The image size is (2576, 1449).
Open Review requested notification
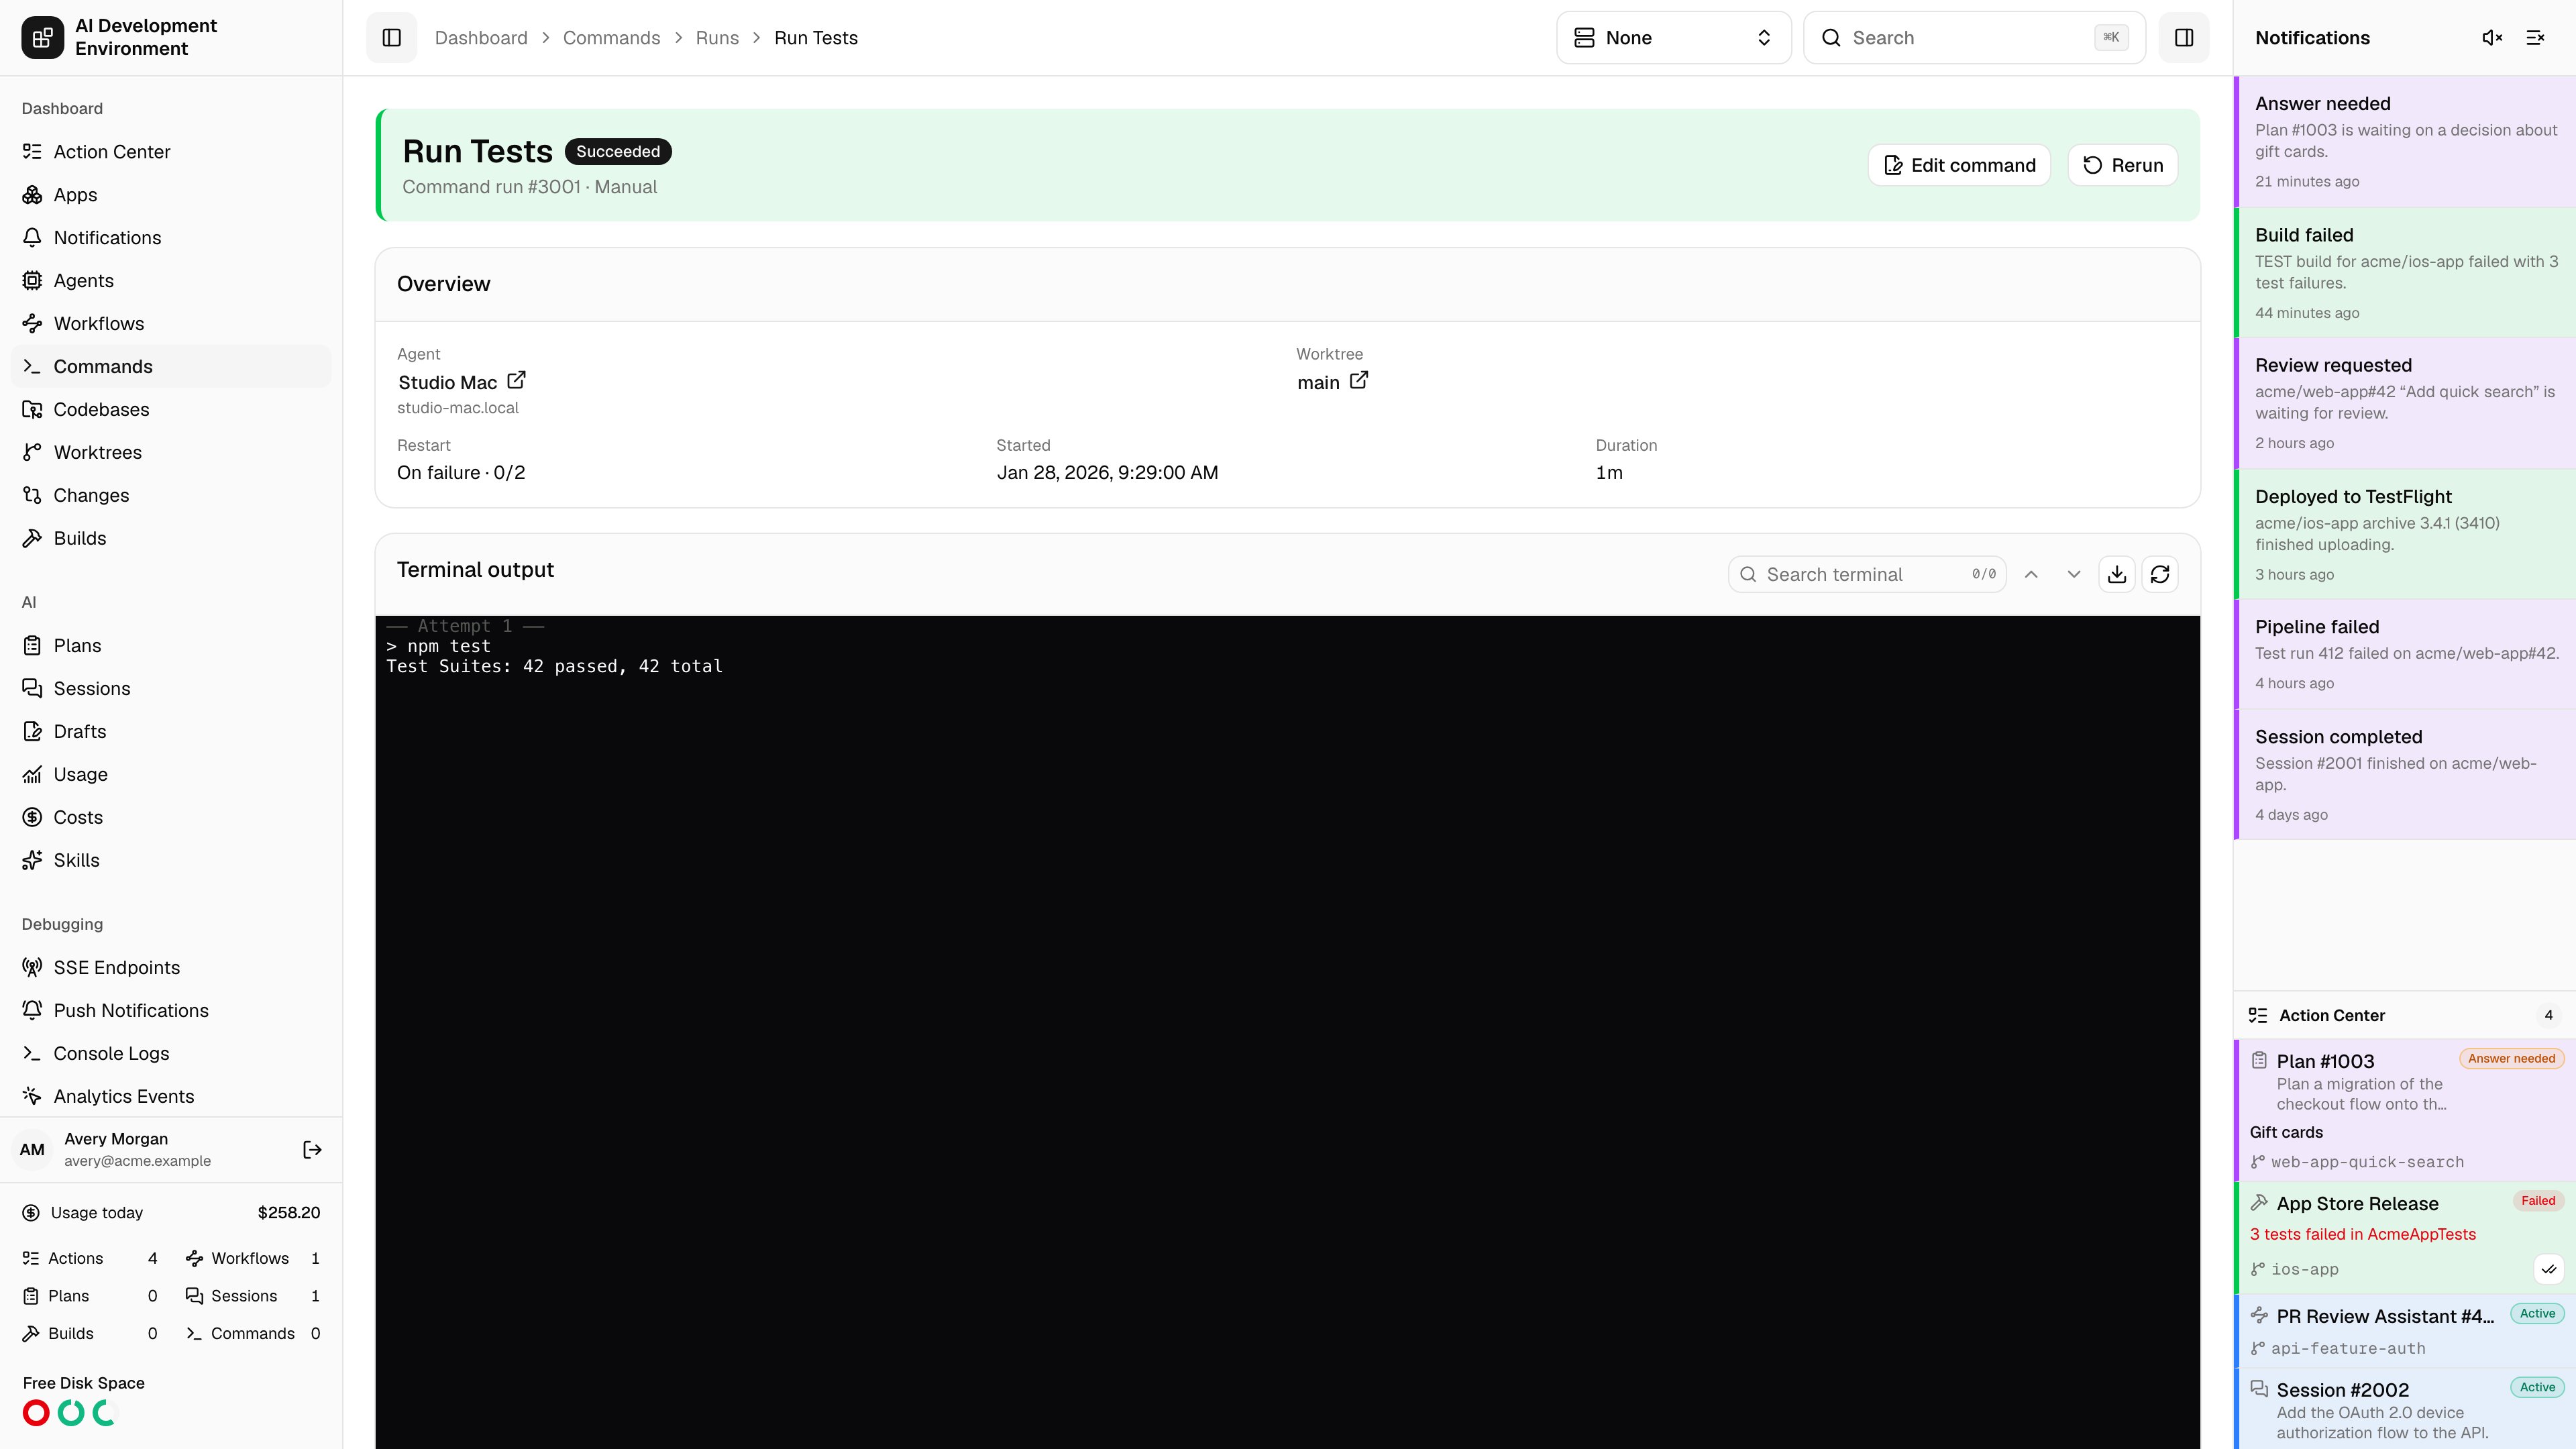click(x=2405, y=404)
